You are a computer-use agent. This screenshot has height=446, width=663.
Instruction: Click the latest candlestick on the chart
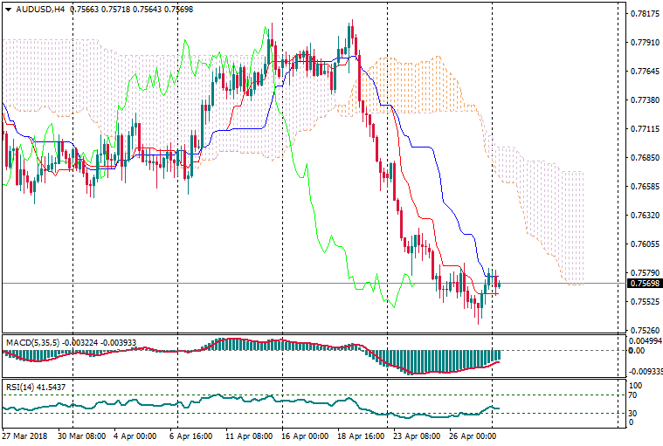[499, 282]
